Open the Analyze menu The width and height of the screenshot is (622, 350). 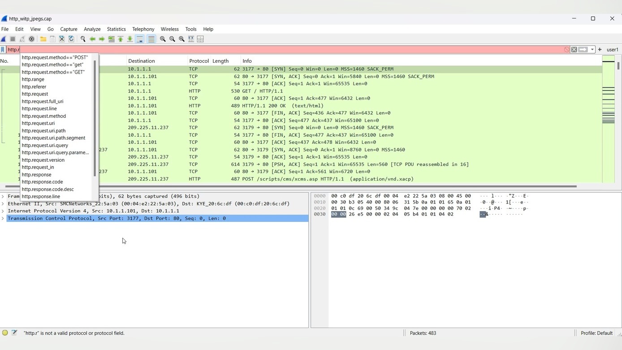[92, 29]
